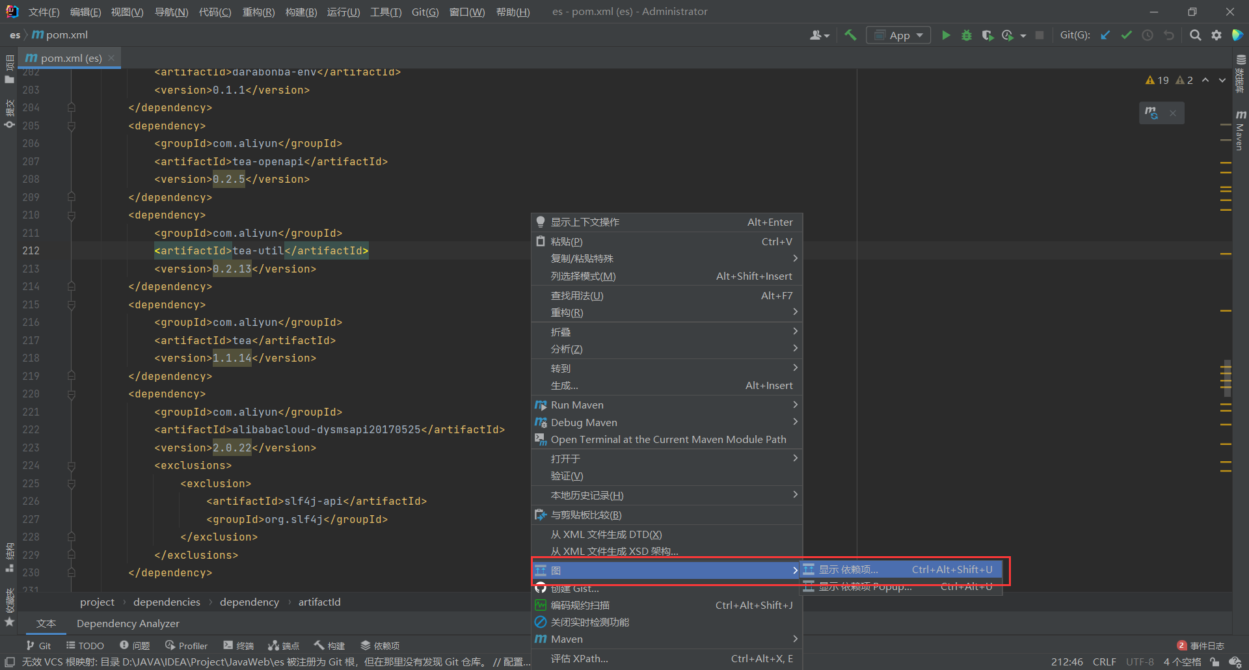The image size is (1249, 670).
Task: Collapse exclusions fold at line 224
Action: coord(72,466)
